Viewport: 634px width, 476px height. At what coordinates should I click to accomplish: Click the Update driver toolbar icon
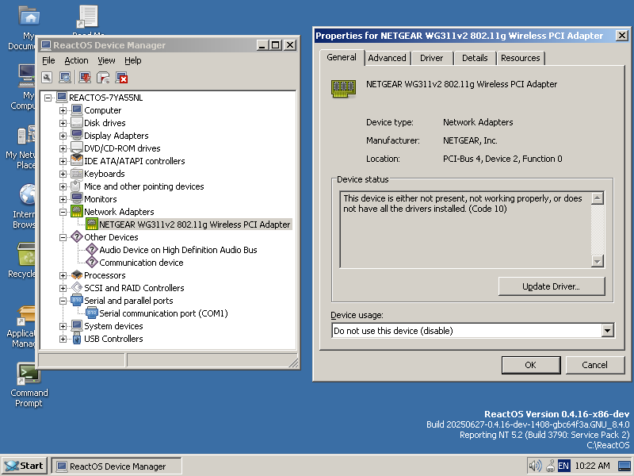point(85,77)
